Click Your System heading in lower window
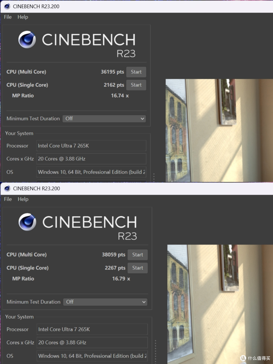This screenshot has height=364, width=273. point(19,317)
